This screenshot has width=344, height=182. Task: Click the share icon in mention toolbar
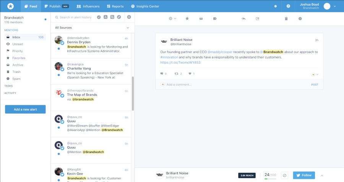[x=257, y=18]
